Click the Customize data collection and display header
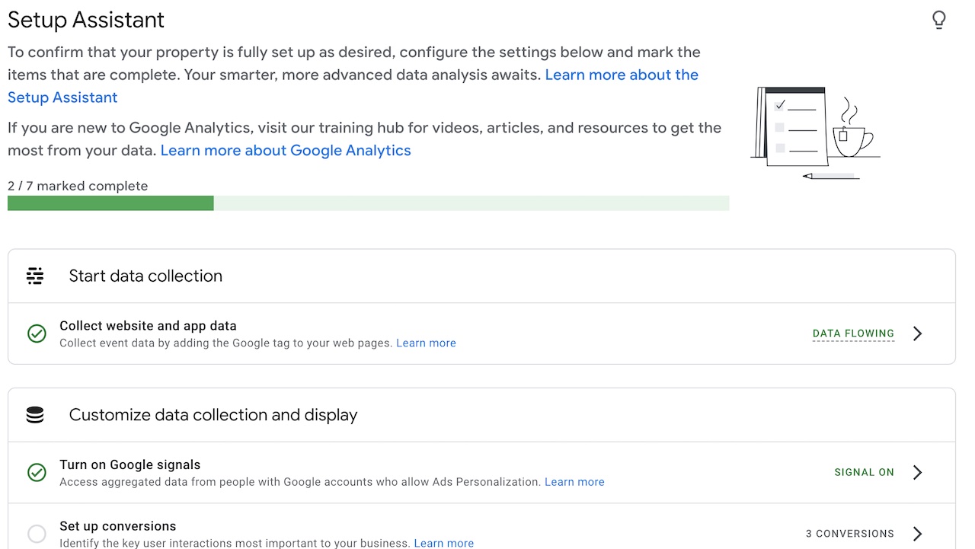The height and width of the screenshot is (549, 975). pyautogui.click(x=213, y=415)
